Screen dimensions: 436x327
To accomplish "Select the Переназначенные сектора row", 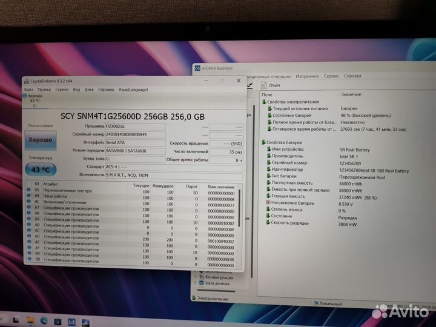I will [x=132, y=191].
